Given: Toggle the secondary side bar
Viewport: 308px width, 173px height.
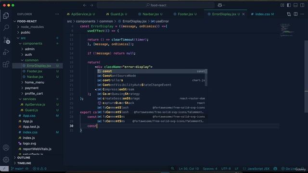Looking at the screenshot, I should pos(302,5).
